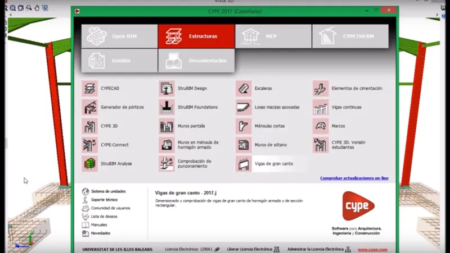Launch CYPECAD from its icon
This screenshot has height=253, width=450.
click(90, 89)
